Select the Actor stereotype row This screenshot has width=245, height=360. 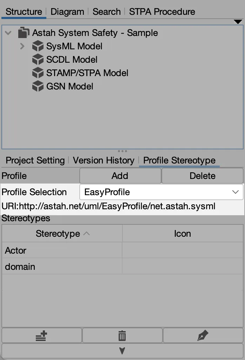(x=122, y=250)
